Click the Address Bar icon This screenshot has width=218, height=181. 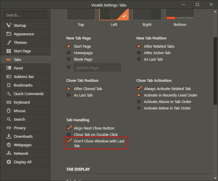pos(9,77)
